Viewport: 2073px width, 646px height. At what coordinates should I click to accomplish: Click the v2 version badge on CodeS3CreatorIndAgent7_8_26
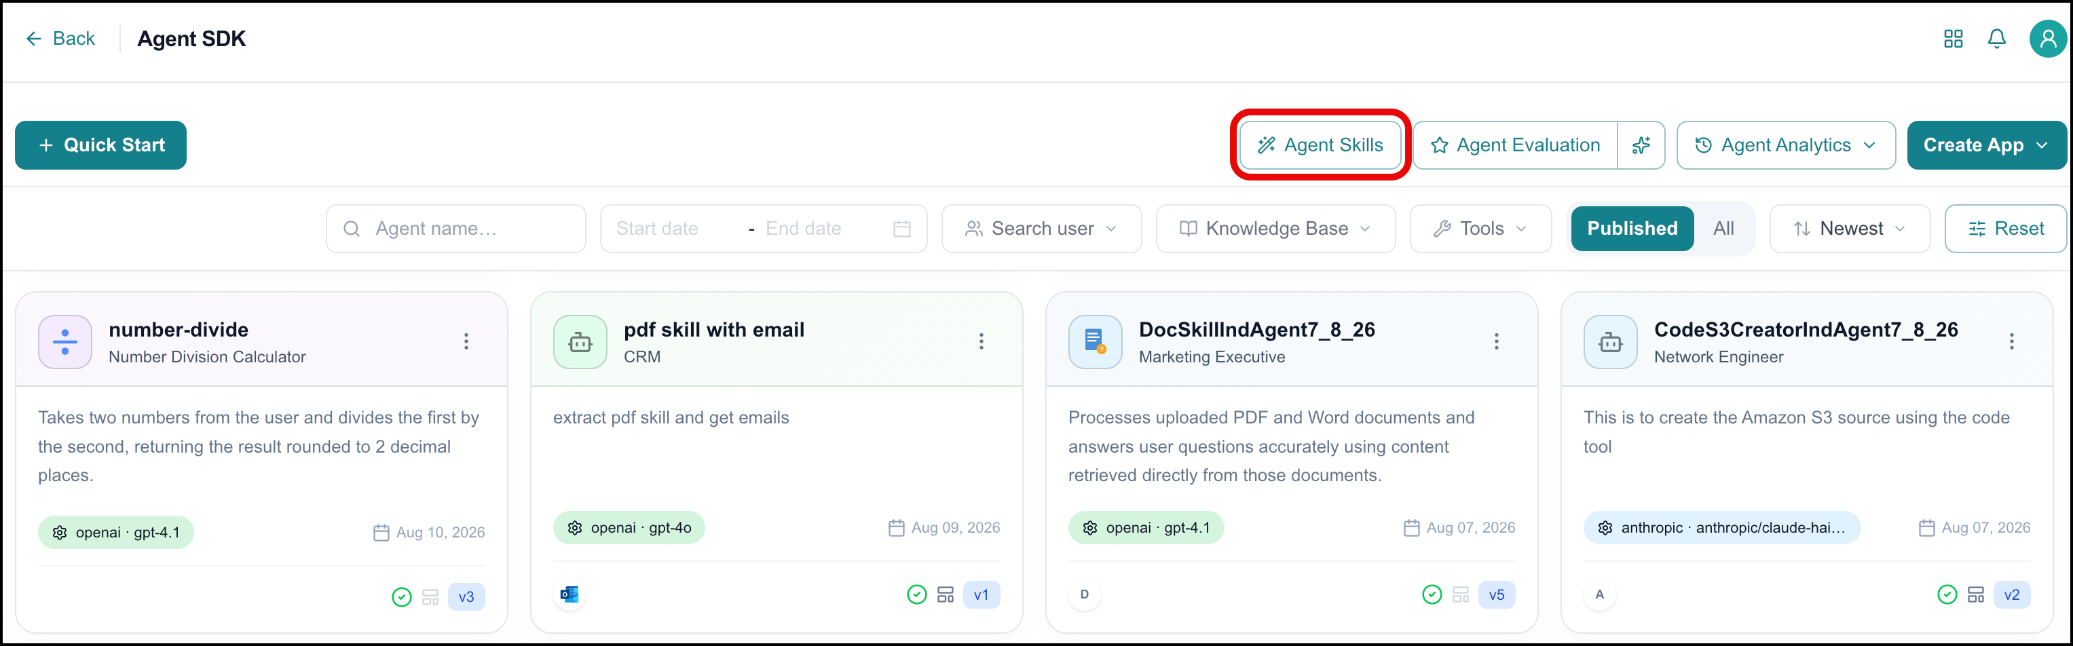(x=2011, y=594)
